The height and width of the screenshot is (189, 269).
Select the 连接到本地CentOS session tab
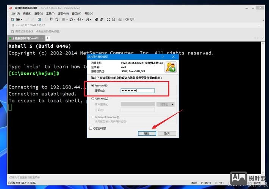tap(25, 38)
